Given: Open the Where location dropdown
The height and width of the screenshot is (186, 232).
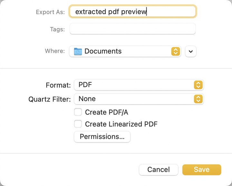Looking at the screenshot, I should [x=122, y=51].
